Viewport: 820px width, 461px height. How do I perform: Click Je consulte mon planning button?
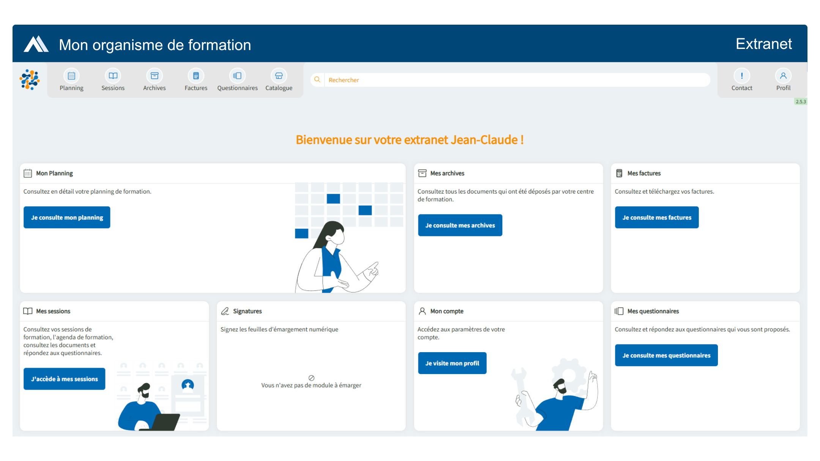[67, 217]
